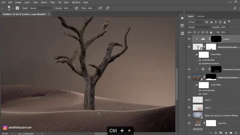
Task: Select the Untitled-1 document tab
Action: point(25,14)
